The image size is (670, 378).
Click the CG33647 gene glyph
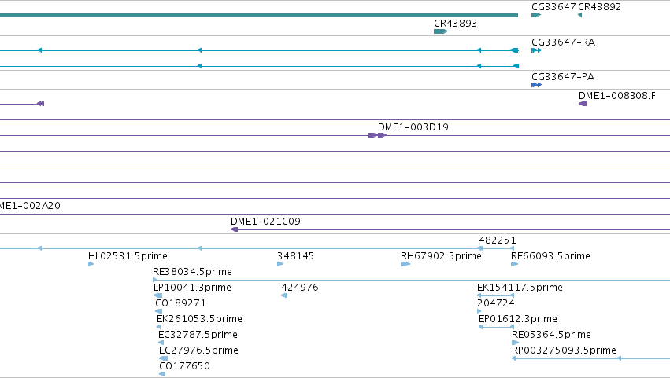point(536,15)
